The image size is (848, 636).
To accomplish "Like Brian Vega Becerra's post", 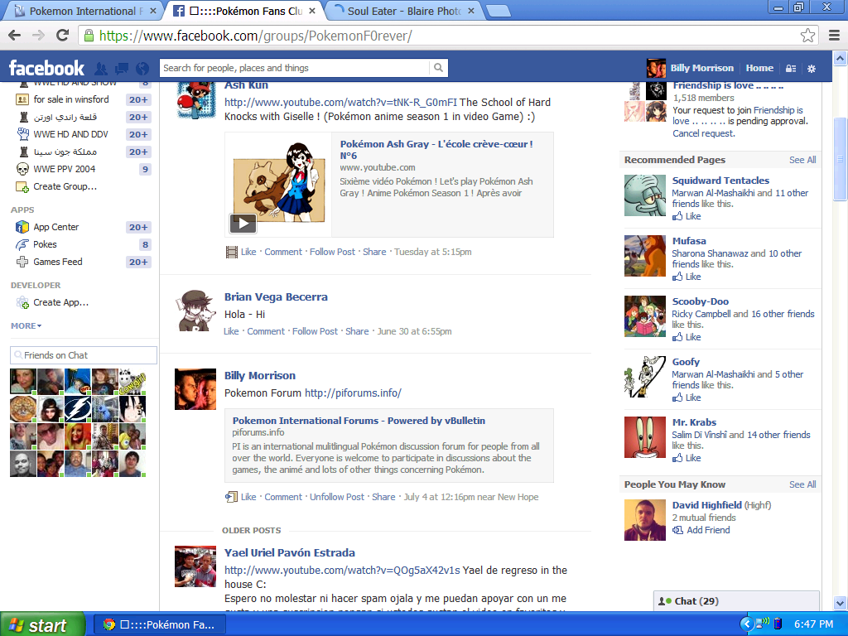I will (x=232, y=331).
